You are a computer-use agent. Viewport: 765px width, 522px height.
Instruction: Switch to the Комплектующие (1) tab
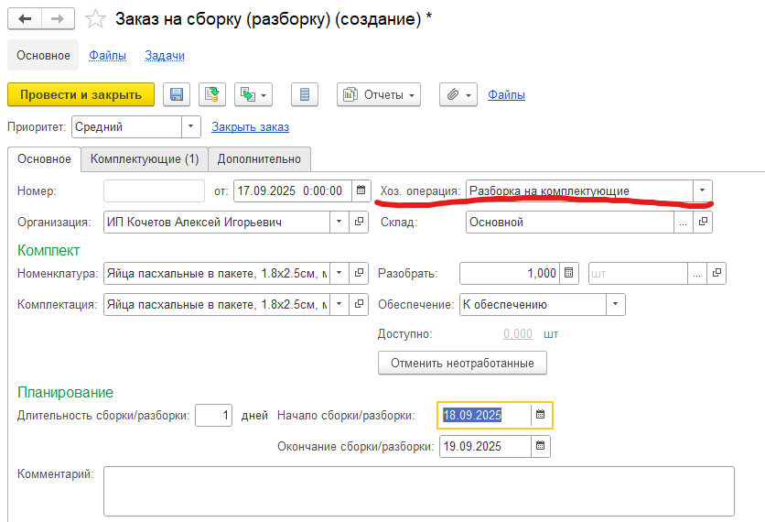(145, 159)
